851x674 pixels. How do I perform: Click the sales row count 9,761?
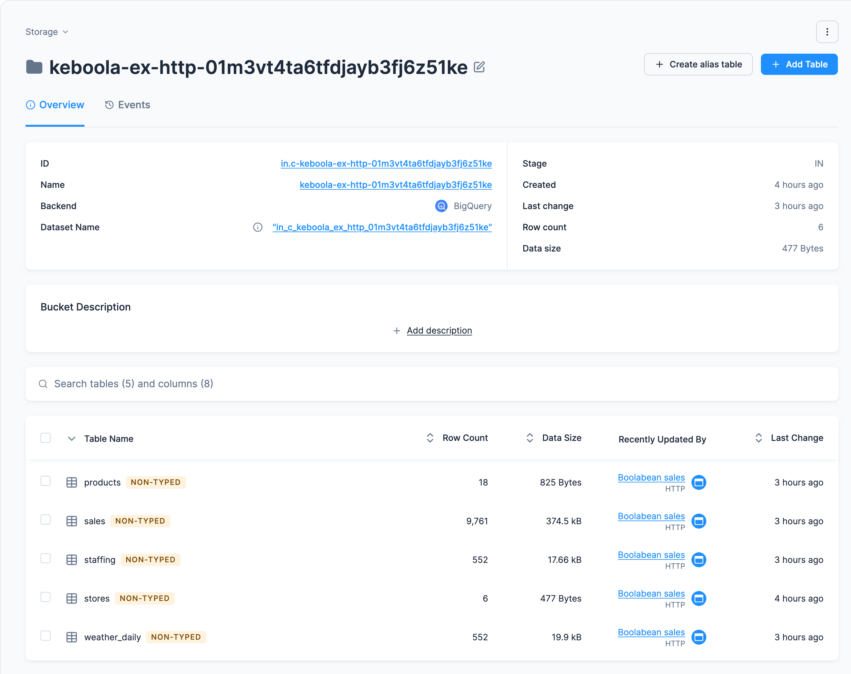click(x=477, y=521)
